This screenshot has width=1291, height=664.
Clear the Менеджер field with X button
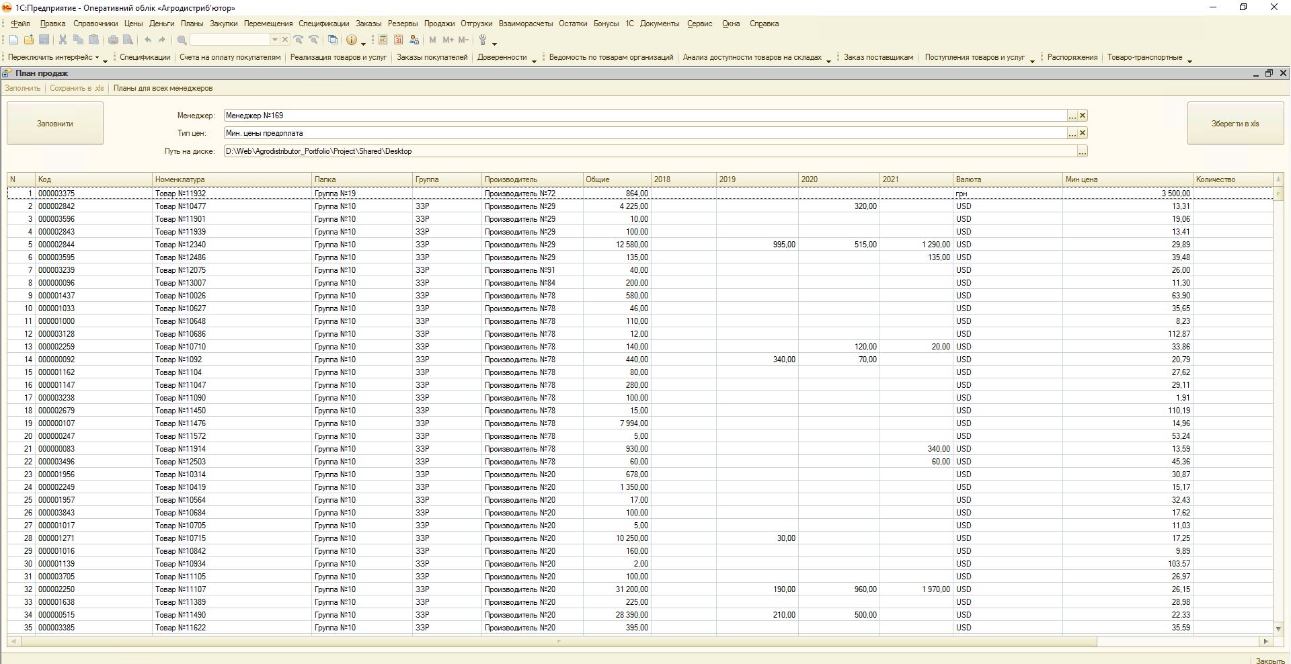1083,116
